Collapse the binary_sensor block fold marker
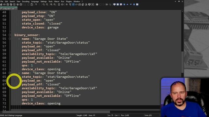This screenshot has height=117, width=209. (x=9, y=35)
